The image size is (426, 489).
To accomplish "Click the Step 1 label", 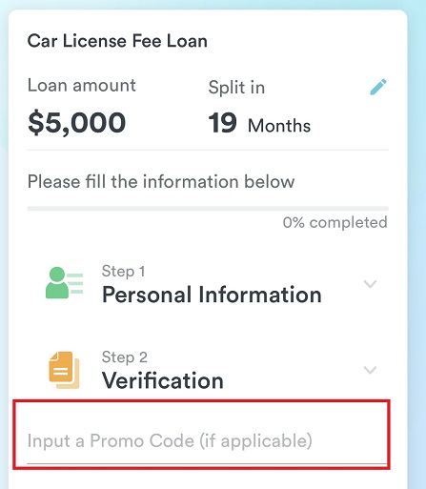I will (123, 272).
